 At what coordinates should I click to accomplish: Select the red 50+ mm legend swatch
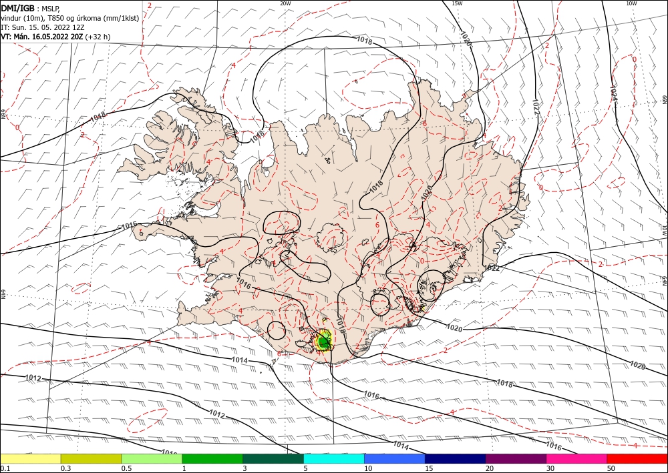point(637,458)
